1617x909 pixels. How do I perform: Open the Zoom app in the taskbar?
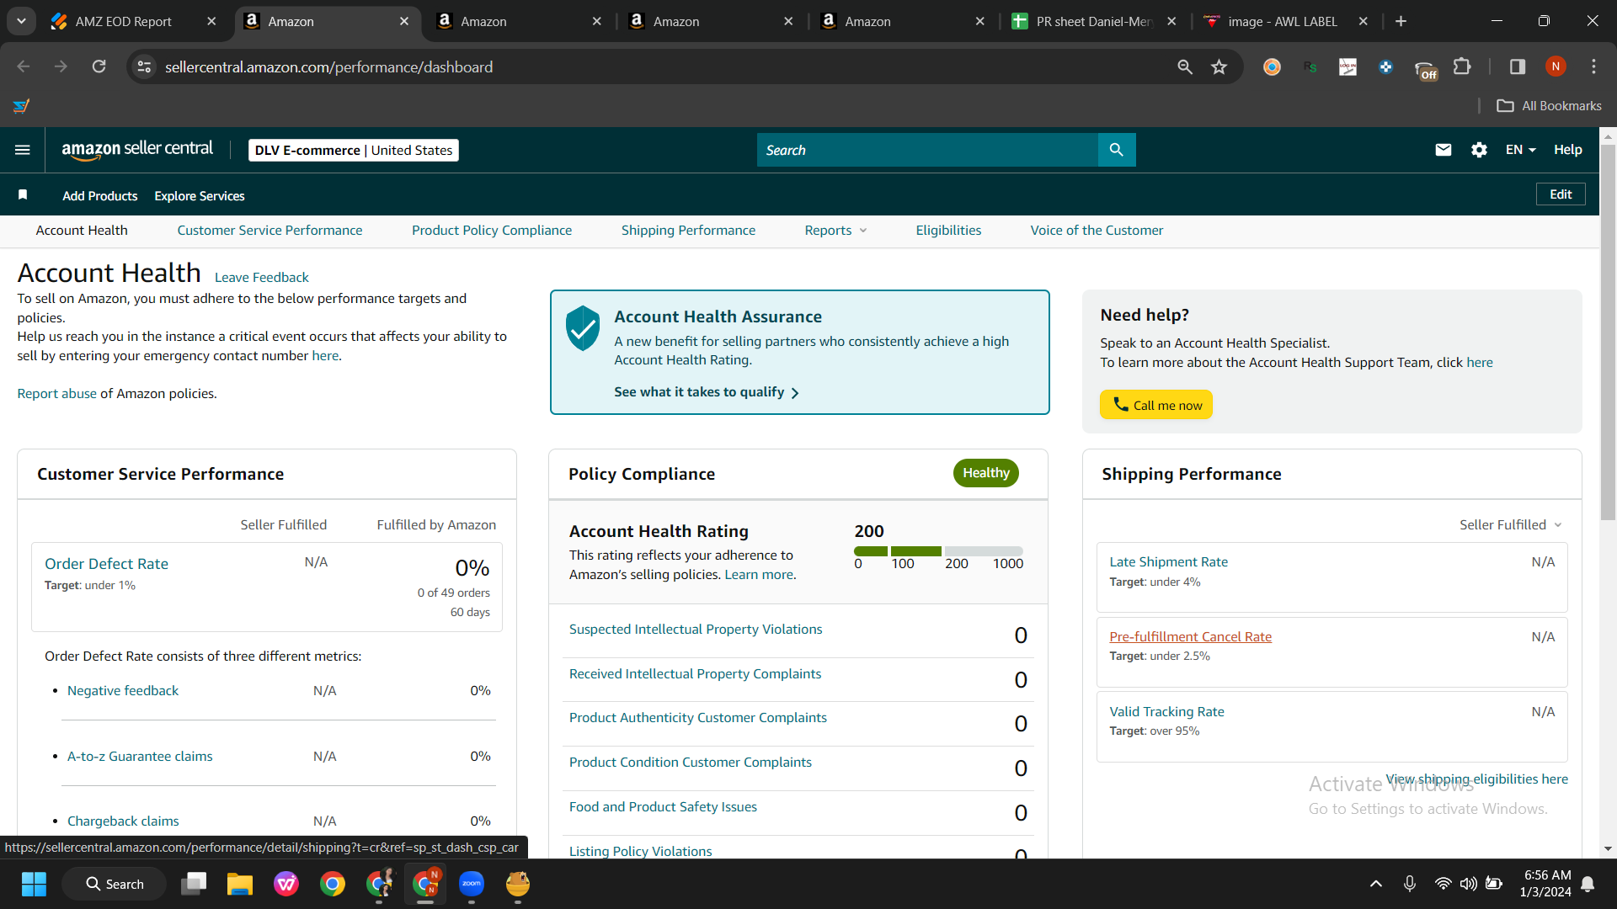(x=472, y=884)
